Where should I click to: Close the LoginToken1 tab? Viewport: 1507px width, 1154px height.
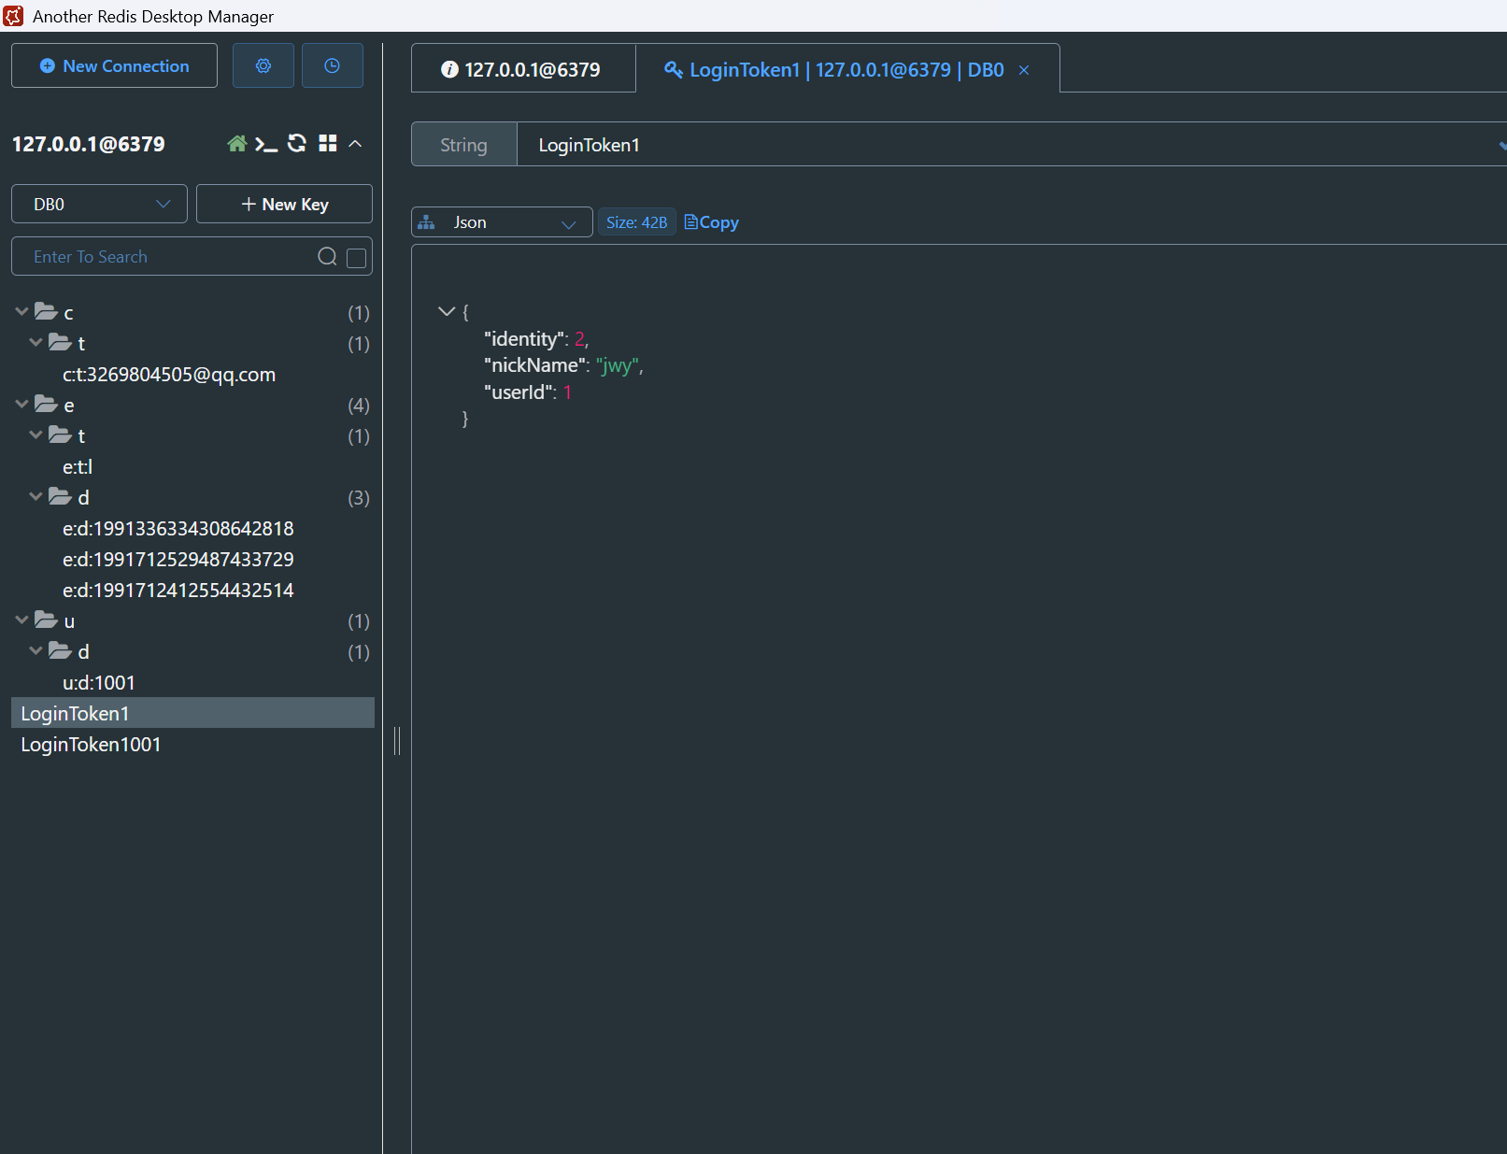1024,70
